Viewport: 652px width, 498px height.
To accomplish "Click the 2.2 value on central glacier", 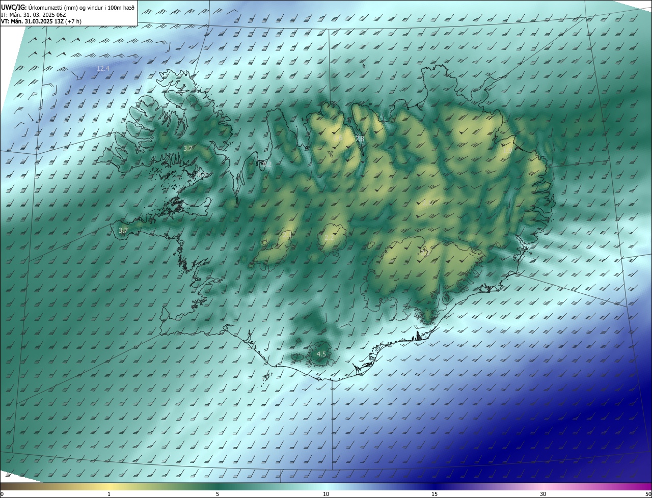I will click(x=330, y=238).
